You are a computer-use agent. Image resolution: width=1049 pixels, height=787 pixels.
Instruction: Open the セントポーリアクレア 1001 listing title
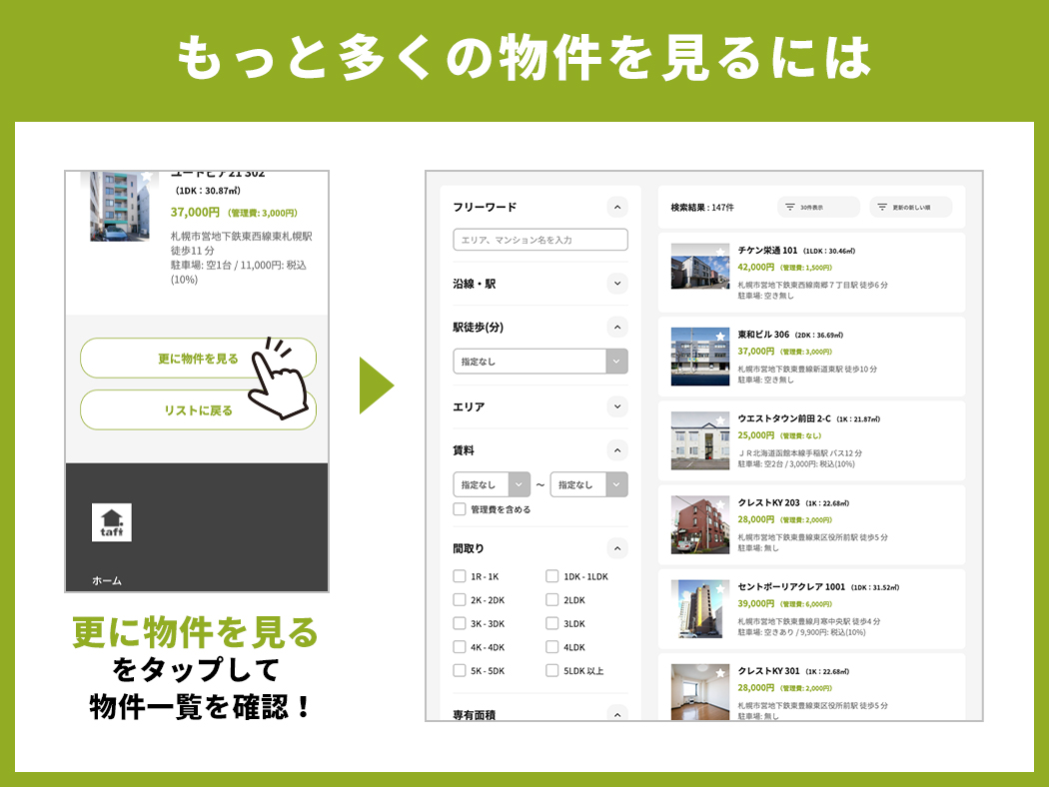[x=791, y=587]
